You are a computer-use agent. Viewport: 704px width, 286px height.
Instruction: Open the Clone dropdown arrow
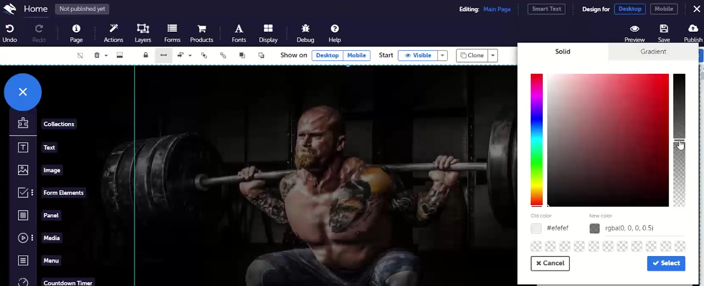(x=493, y=55)
